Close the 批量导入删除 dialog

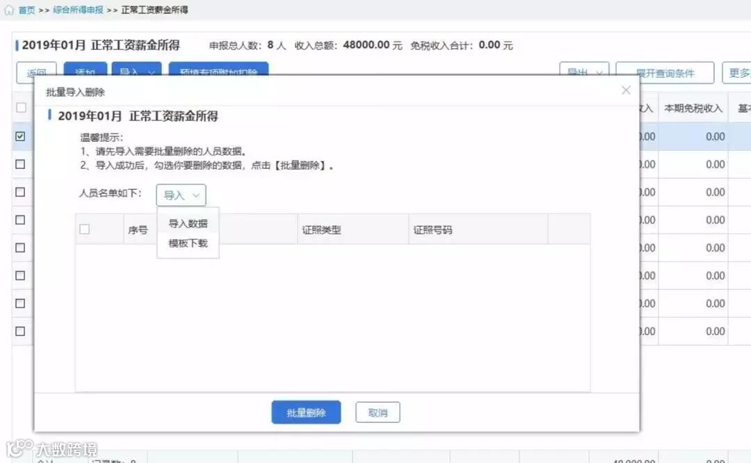pos(626,90)
